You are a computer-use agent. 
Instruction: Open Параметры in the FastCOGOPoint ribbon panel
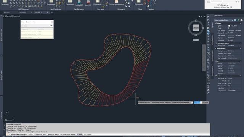pos(51,3)
